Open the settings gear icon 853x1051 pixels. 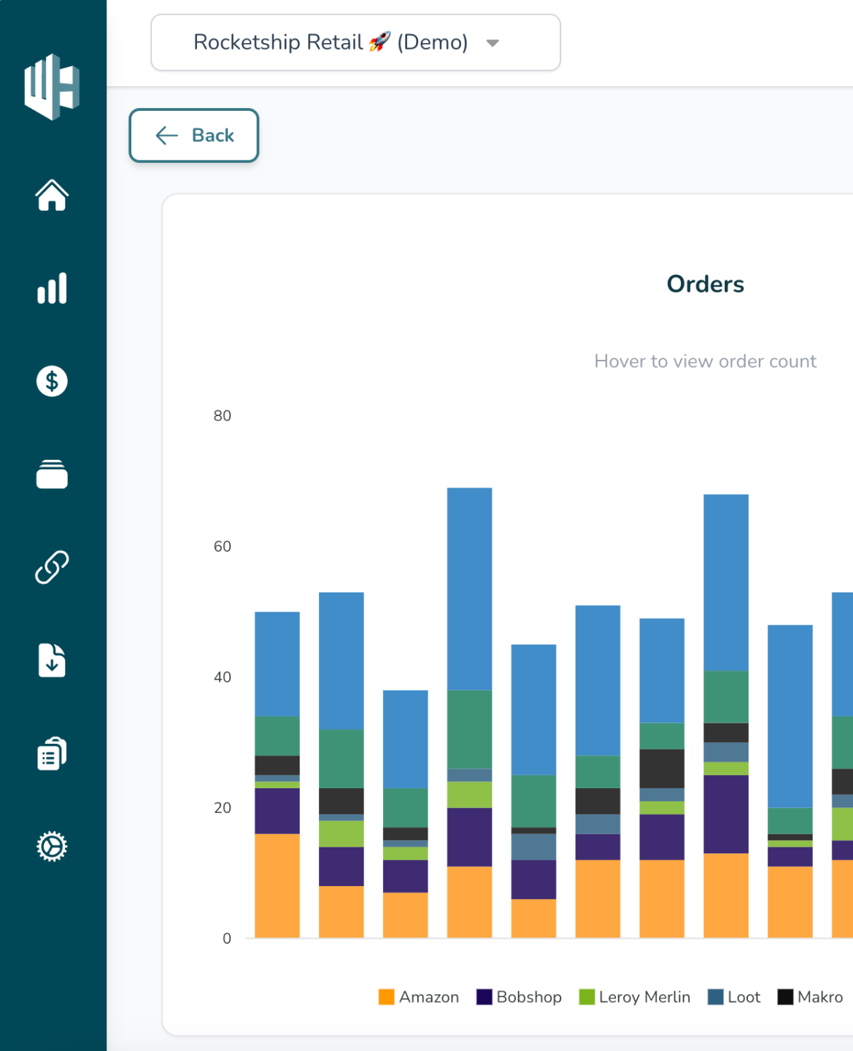pos(52,847)
